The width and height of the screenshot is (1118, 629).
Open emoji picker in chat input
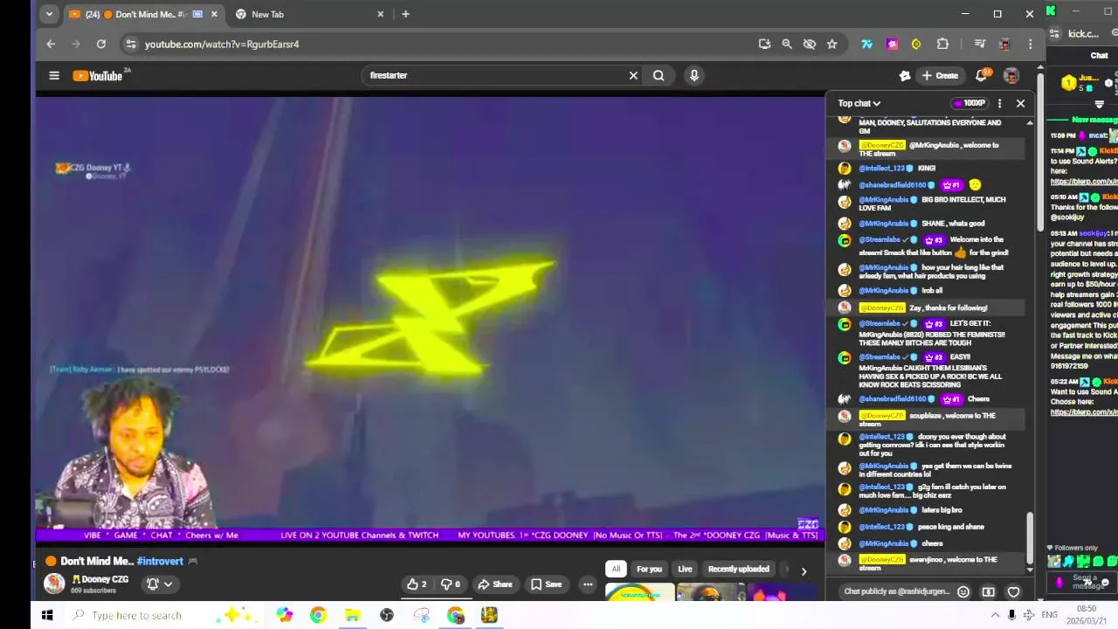click(x=963, y=591)
